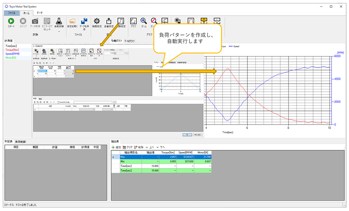Image resolution: width=349 pixels, height=211 pixels.
Task: Click OK in the test settings dialog
Action: (x=187, y=135)
